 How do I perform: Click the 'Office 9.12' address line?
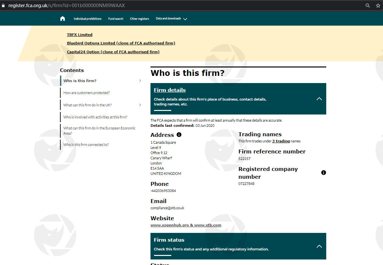point(159,153)
